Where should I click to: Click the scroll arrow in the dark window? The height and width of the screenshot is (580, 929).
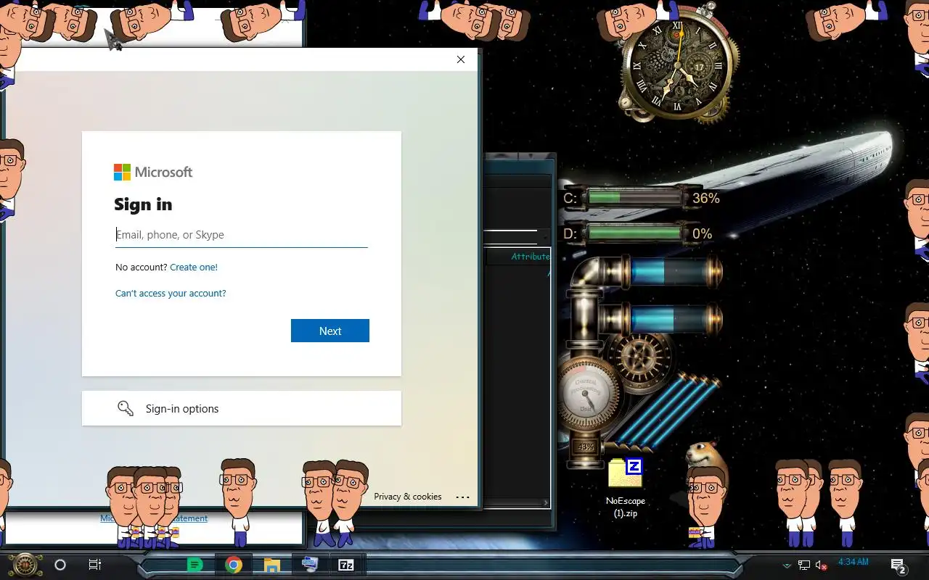coord(545,502)
